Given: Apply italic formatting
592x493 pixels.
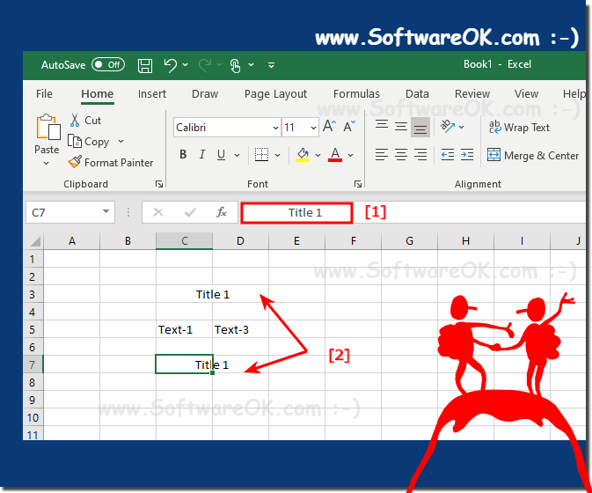Looking at the screenshot, I should point(202,155).
